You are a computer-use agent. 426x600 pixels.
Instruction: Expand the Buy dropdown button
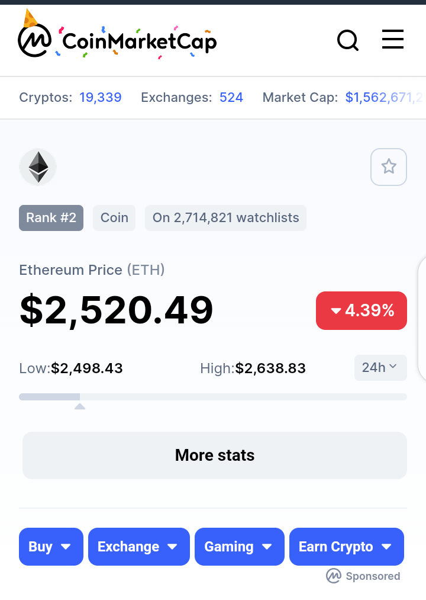coord(51,547)
